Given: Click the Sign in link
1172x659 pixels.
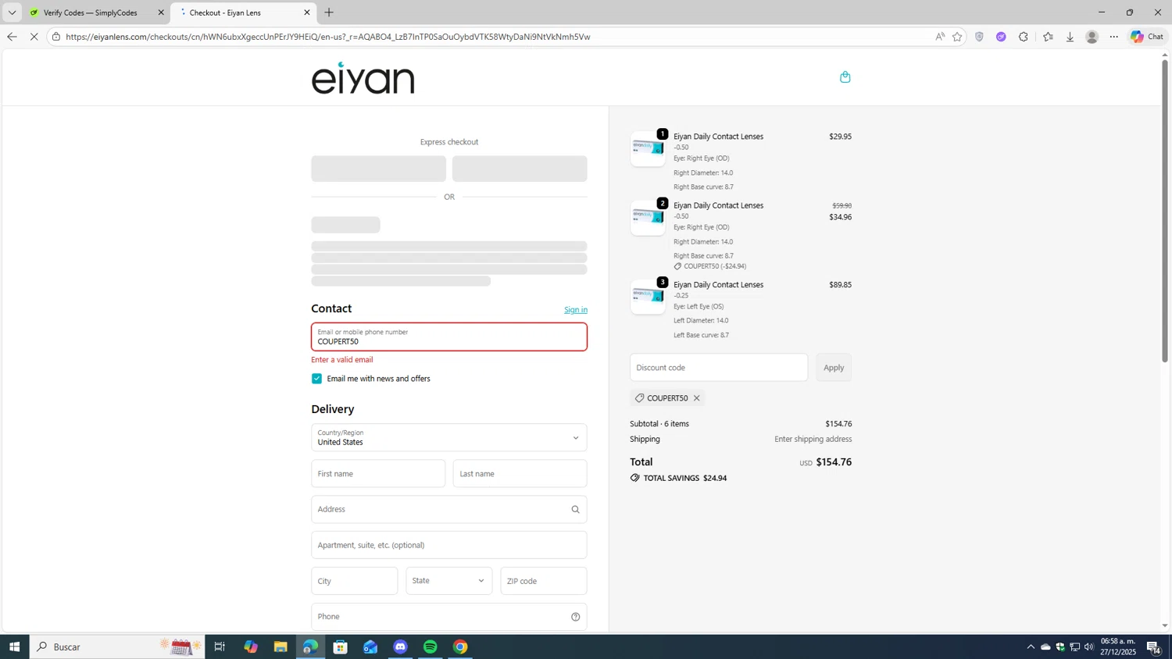Looking at the screenshot, I should (576, 310).
